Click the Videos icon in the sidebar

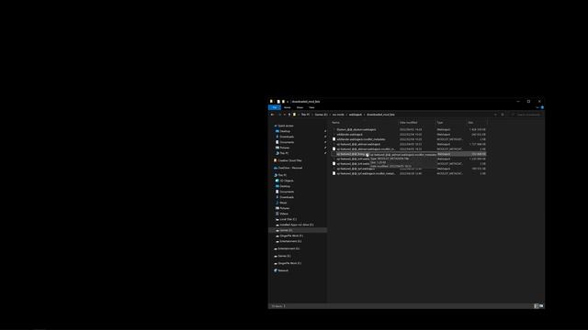click(x=277, y=214)
